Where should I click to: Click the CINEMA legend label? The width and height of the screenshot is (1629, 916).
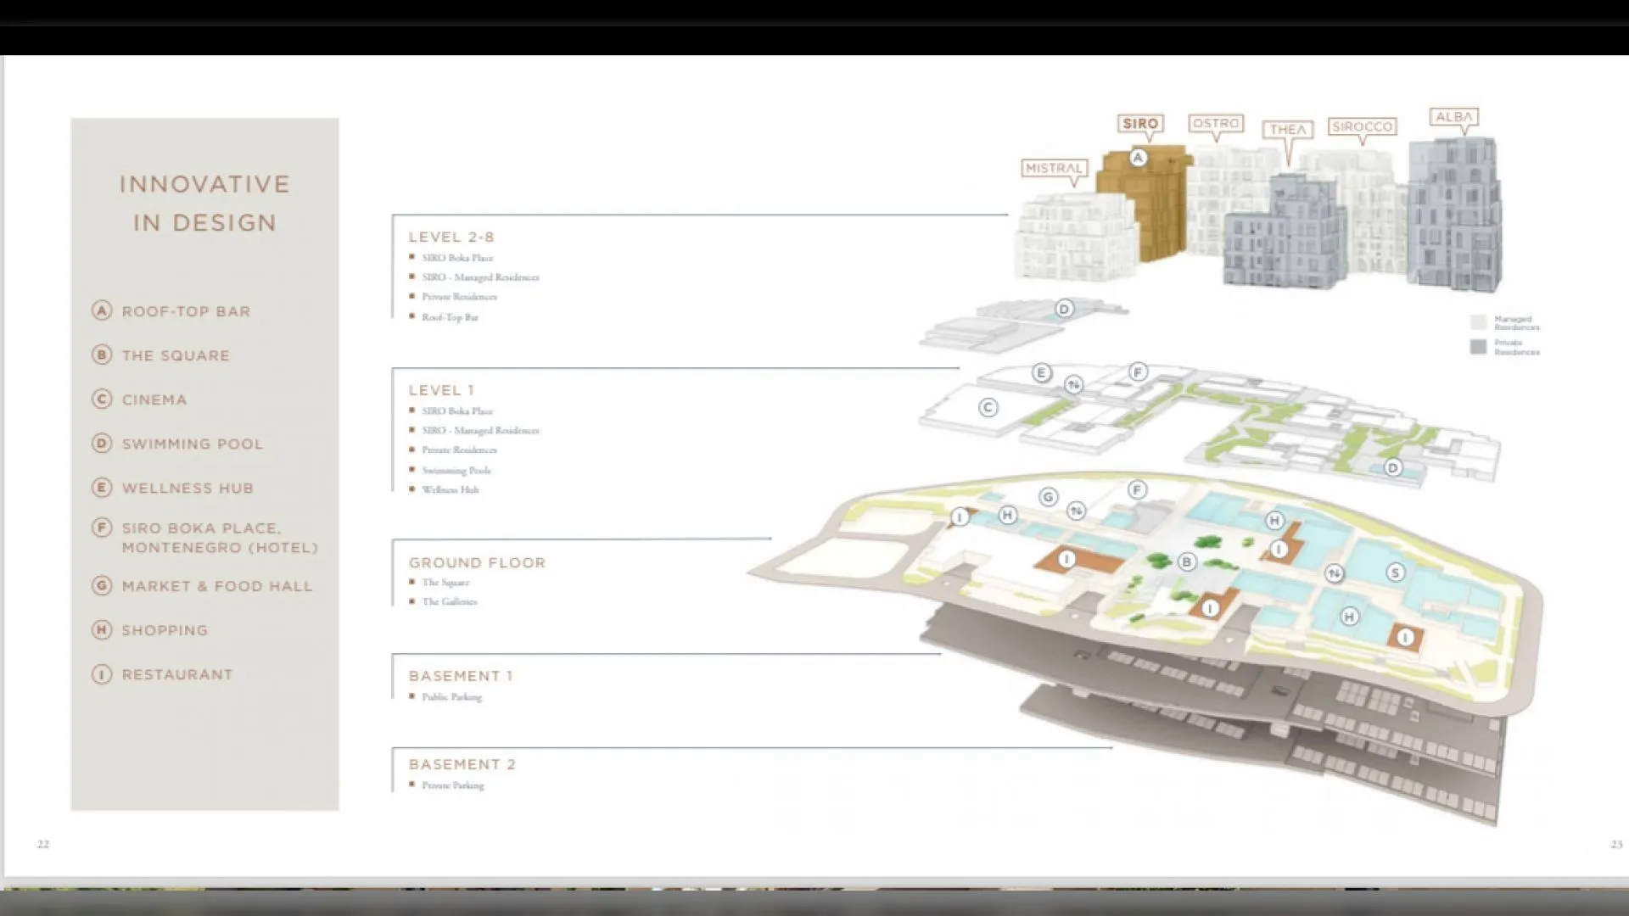point(154,399)
